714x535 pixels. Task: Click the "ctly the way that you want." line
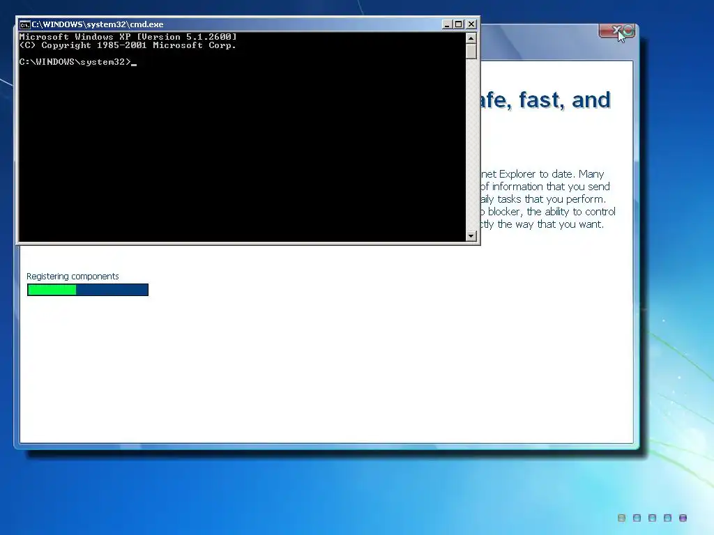tap(542, 224)
